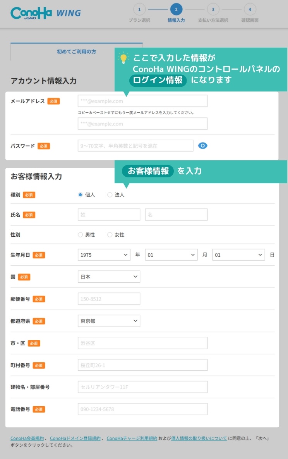Open 個人情報の取り扱いについて link
The width and height of the screenshot is (288, 459).
pyautogui.click(x=199, y=438)
